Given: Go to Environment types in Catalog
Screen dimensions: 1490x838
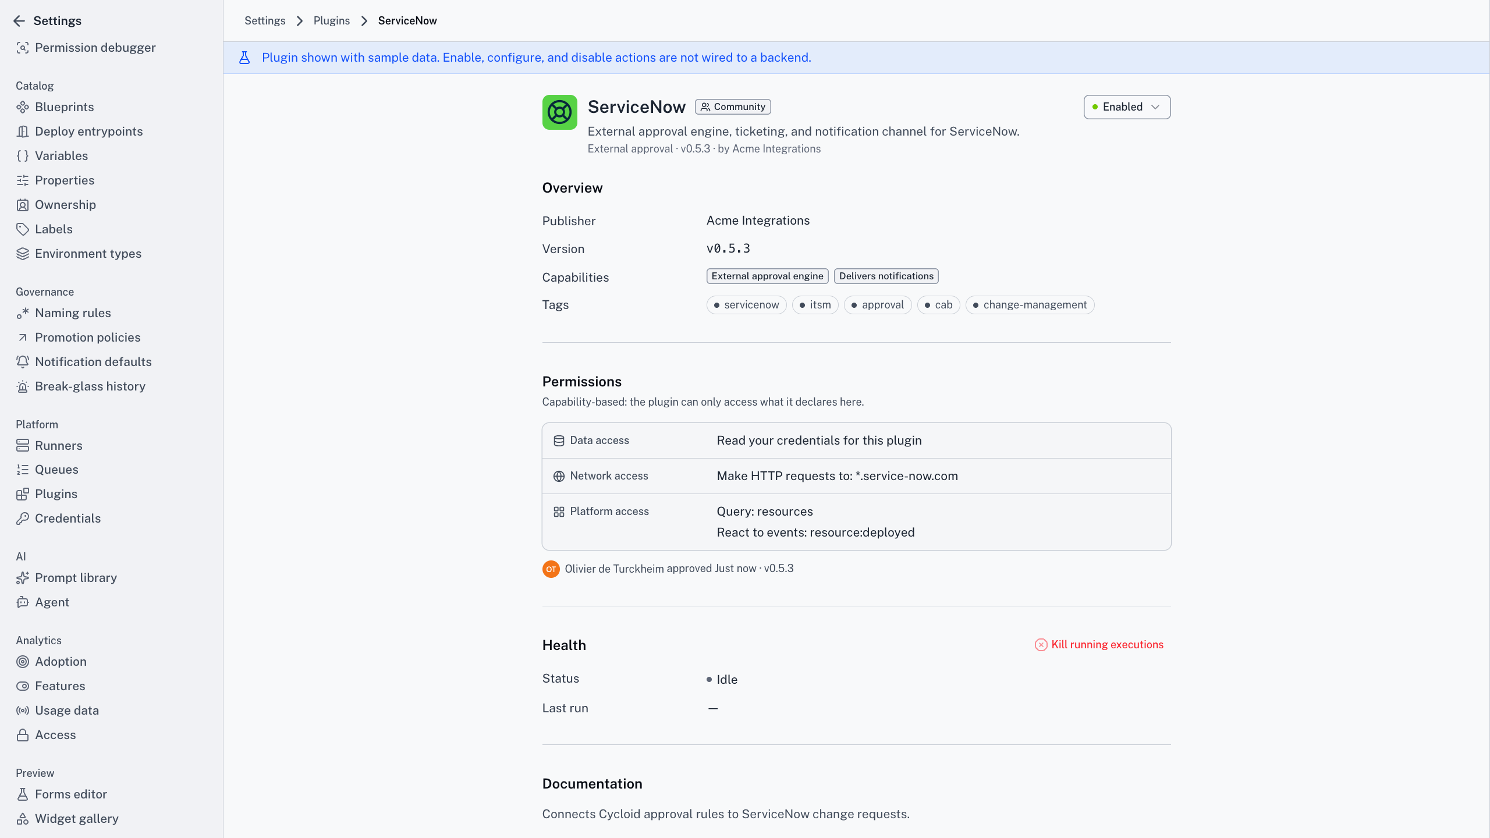Looking at the screenshot, I should coord(88,254).
